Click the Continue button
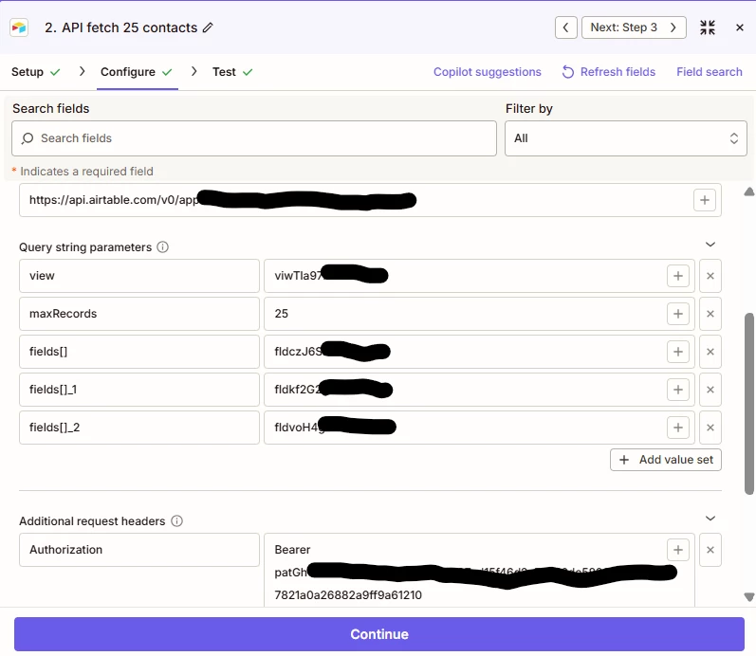756x656 pixels. 379,634
